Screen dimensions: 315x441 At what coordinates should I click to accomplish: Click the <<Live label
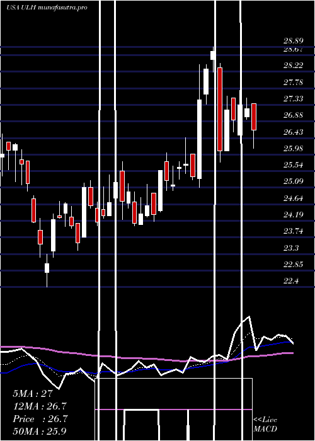coord(265,420)
